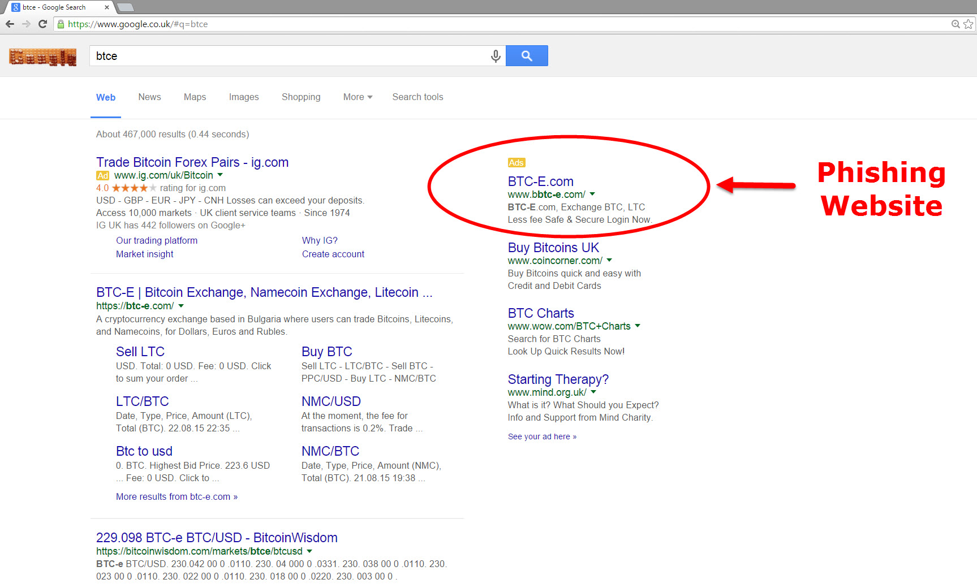Click the microphone voice search icon
Image resolution: width=977 pixels, height=588 pixels.
pos(496,56)
